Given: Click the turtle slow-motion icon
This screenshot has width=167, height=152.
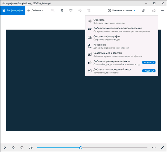Looking at the screenshot, I should click(x=90, y=29).
